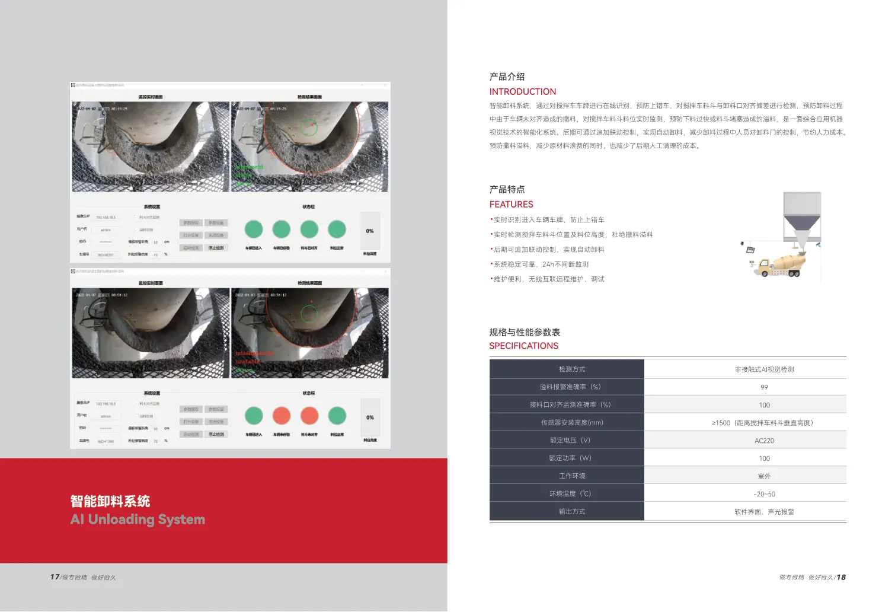
Task: Click the grey silo hopper illustration
Action: pyautogui.click(x=802, y=218)
